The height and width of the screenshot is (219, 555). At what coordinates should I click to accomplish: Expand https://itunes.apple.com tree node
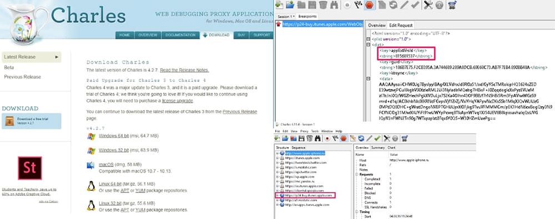(x=277, y=158)
